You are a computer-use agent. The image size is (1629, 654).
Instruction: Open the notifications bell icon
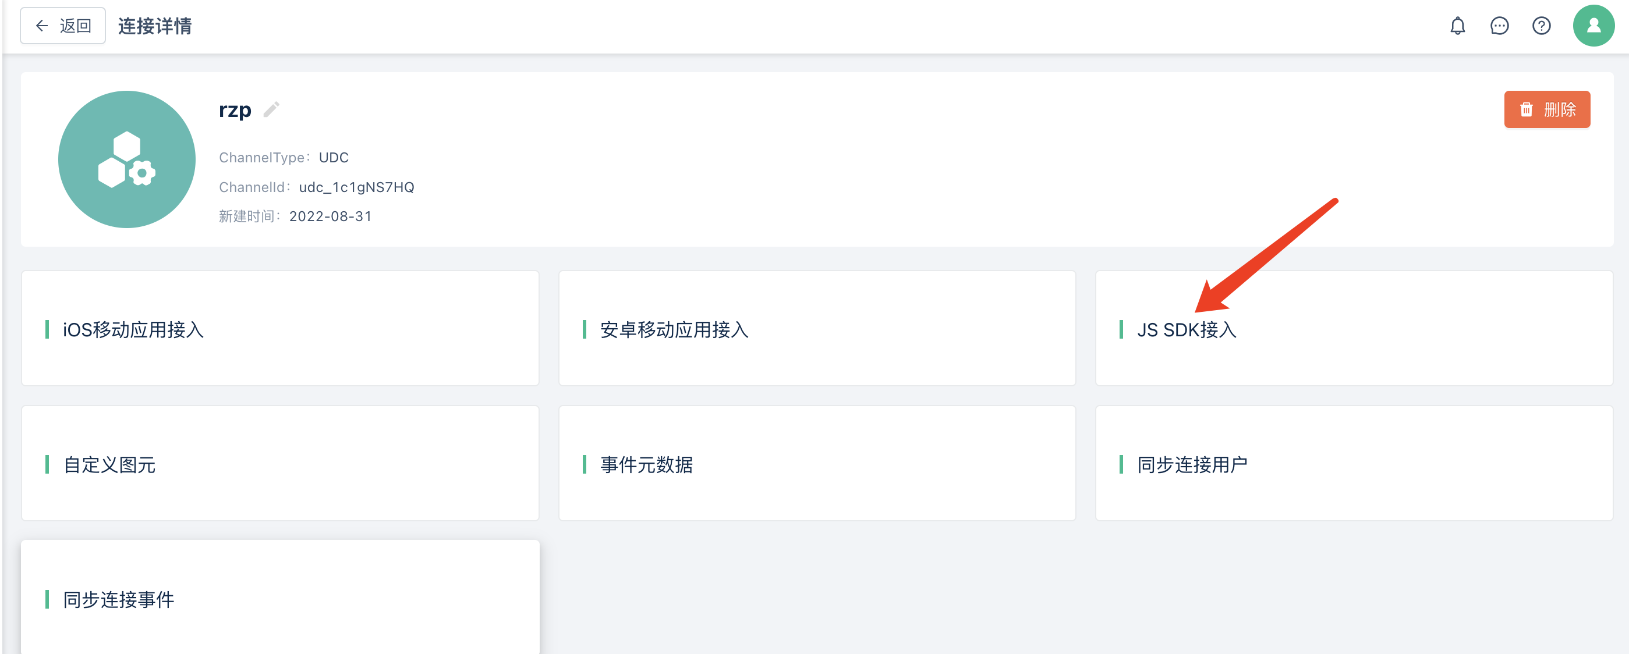point(1458,26)
